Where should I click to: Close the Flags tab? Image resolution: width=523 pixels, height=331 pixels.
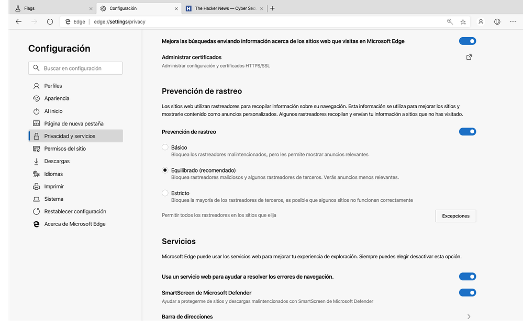click(x=91, y=9)
